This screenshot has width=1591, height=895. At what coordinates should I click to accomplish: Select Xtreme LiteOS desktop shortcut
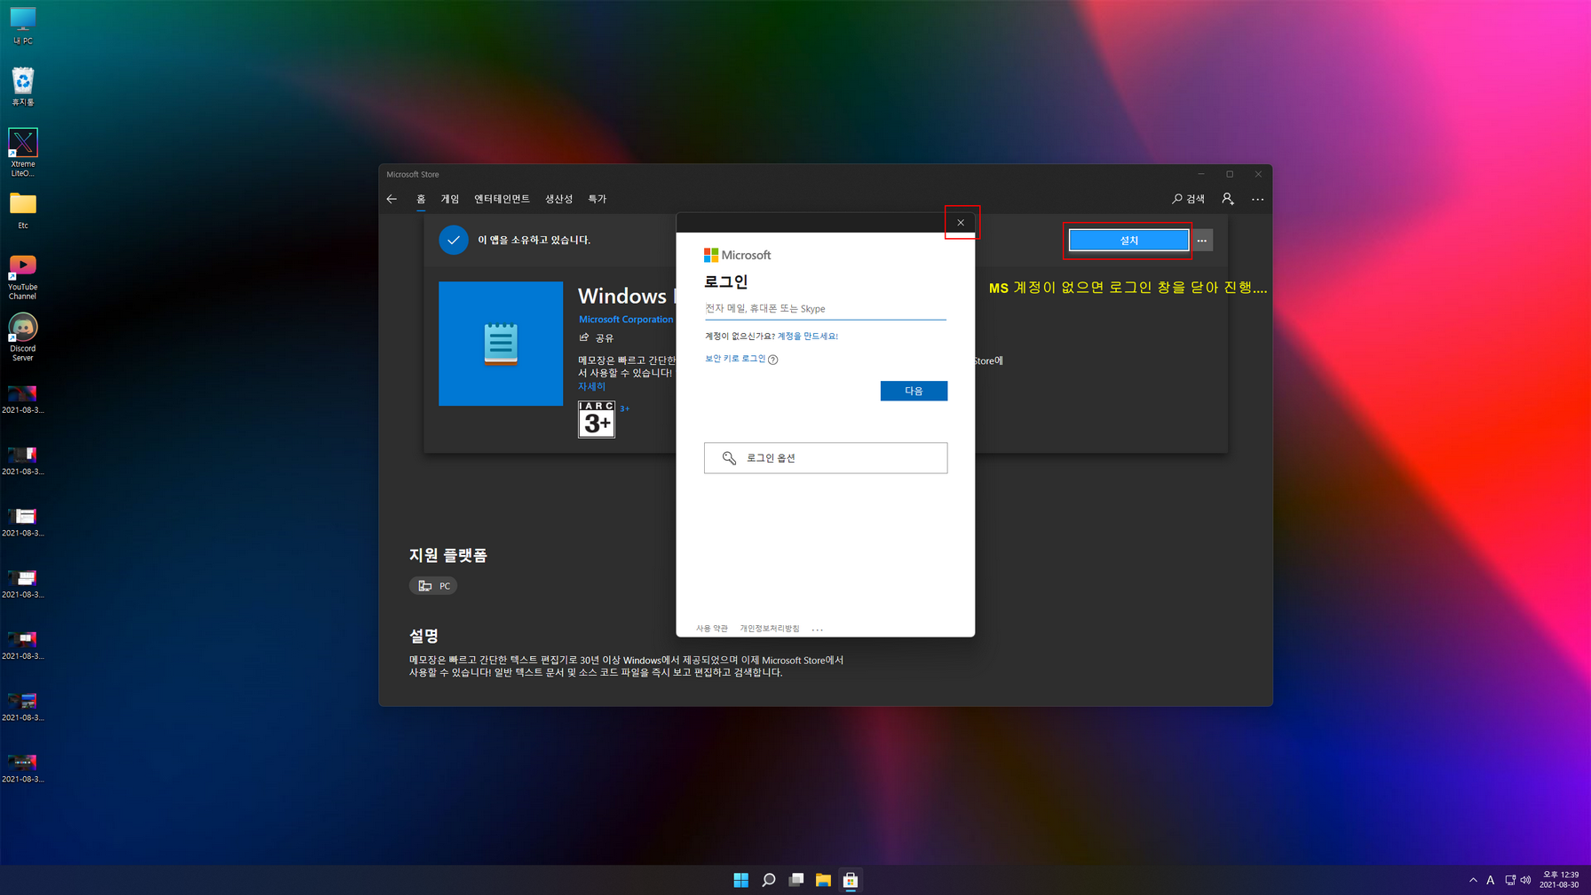point(23,153)
